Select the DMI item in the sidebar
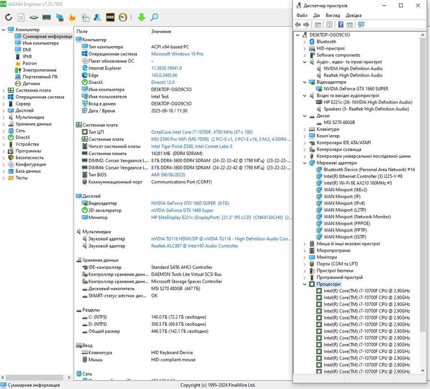Image resolution: width=430 pixels, height=389 pixels. (27, 50)
